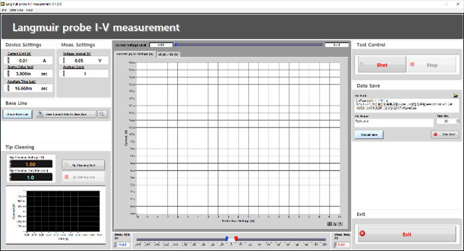
Task: Click the play icon on the Shot button
Action: coord(362,64)
